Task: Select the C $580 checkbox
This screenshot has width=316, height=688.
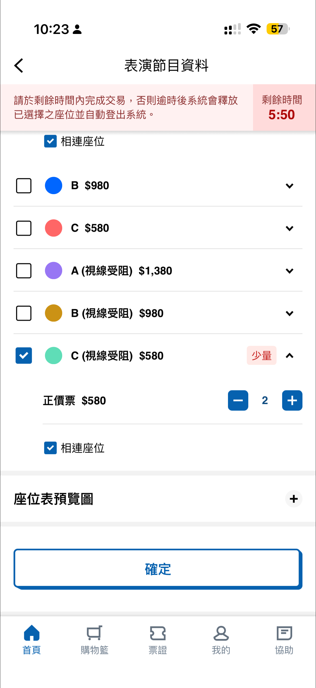Action: (24, 228)
